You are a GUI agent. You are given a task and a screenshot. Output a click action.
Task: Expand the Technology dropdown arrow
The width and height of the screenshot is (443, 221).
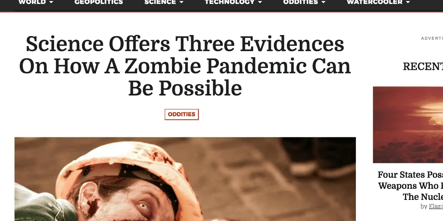coord(260,3)
